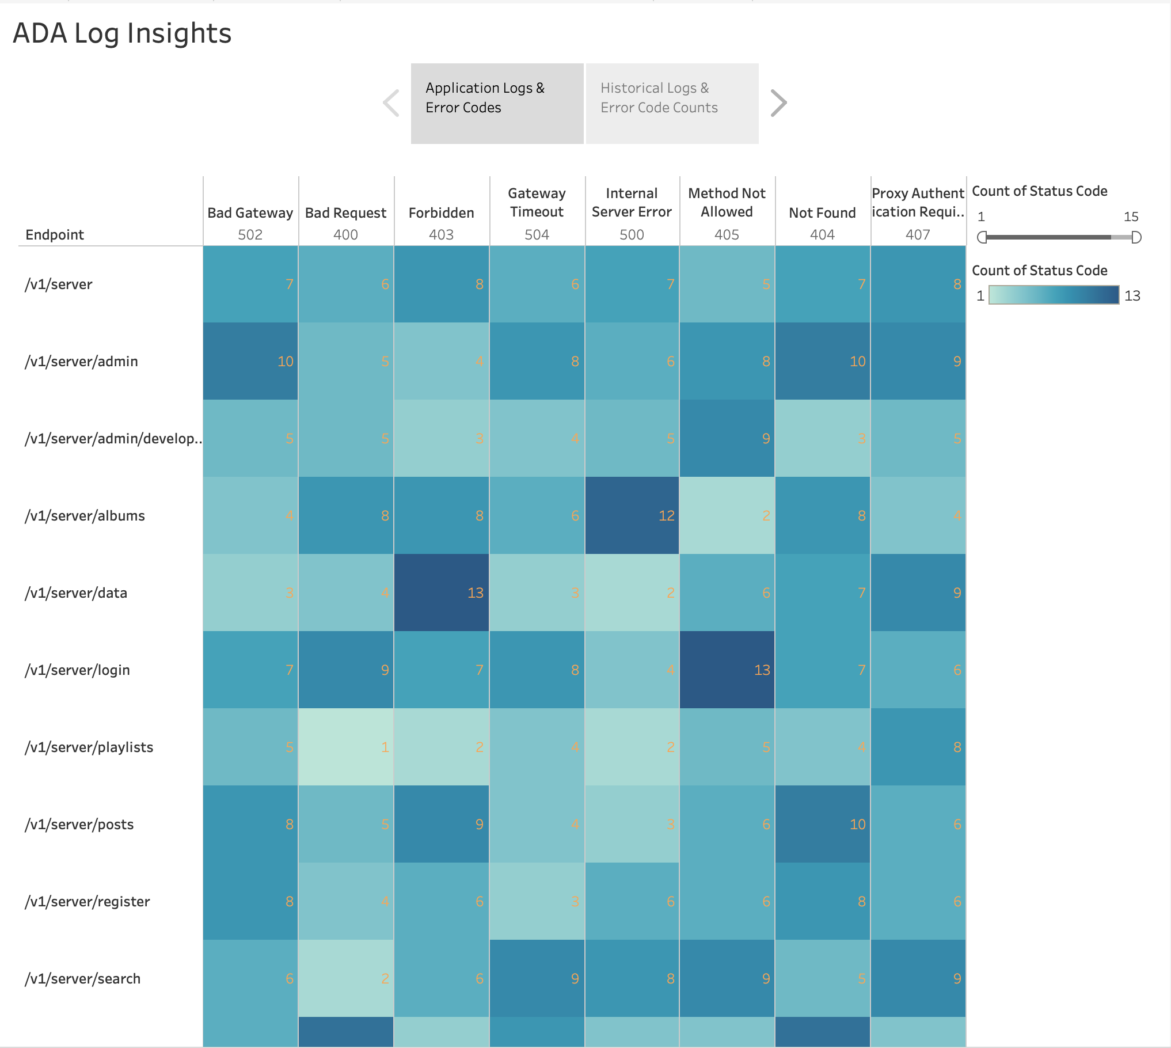Select the Forbidden cell for /v1/server/data
The image size is (1171, 1048).
click(x=442, y=593)
